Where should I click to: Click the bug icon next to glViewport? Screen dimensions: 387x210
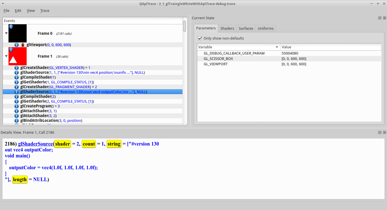coord(23,45)
